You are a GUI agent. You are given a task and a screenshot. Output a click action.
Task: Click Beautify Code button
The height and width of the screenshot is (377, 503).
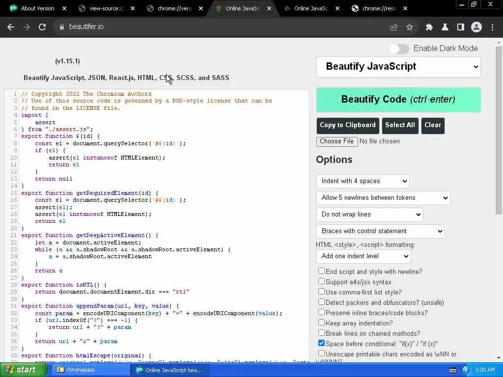point(398,100)
